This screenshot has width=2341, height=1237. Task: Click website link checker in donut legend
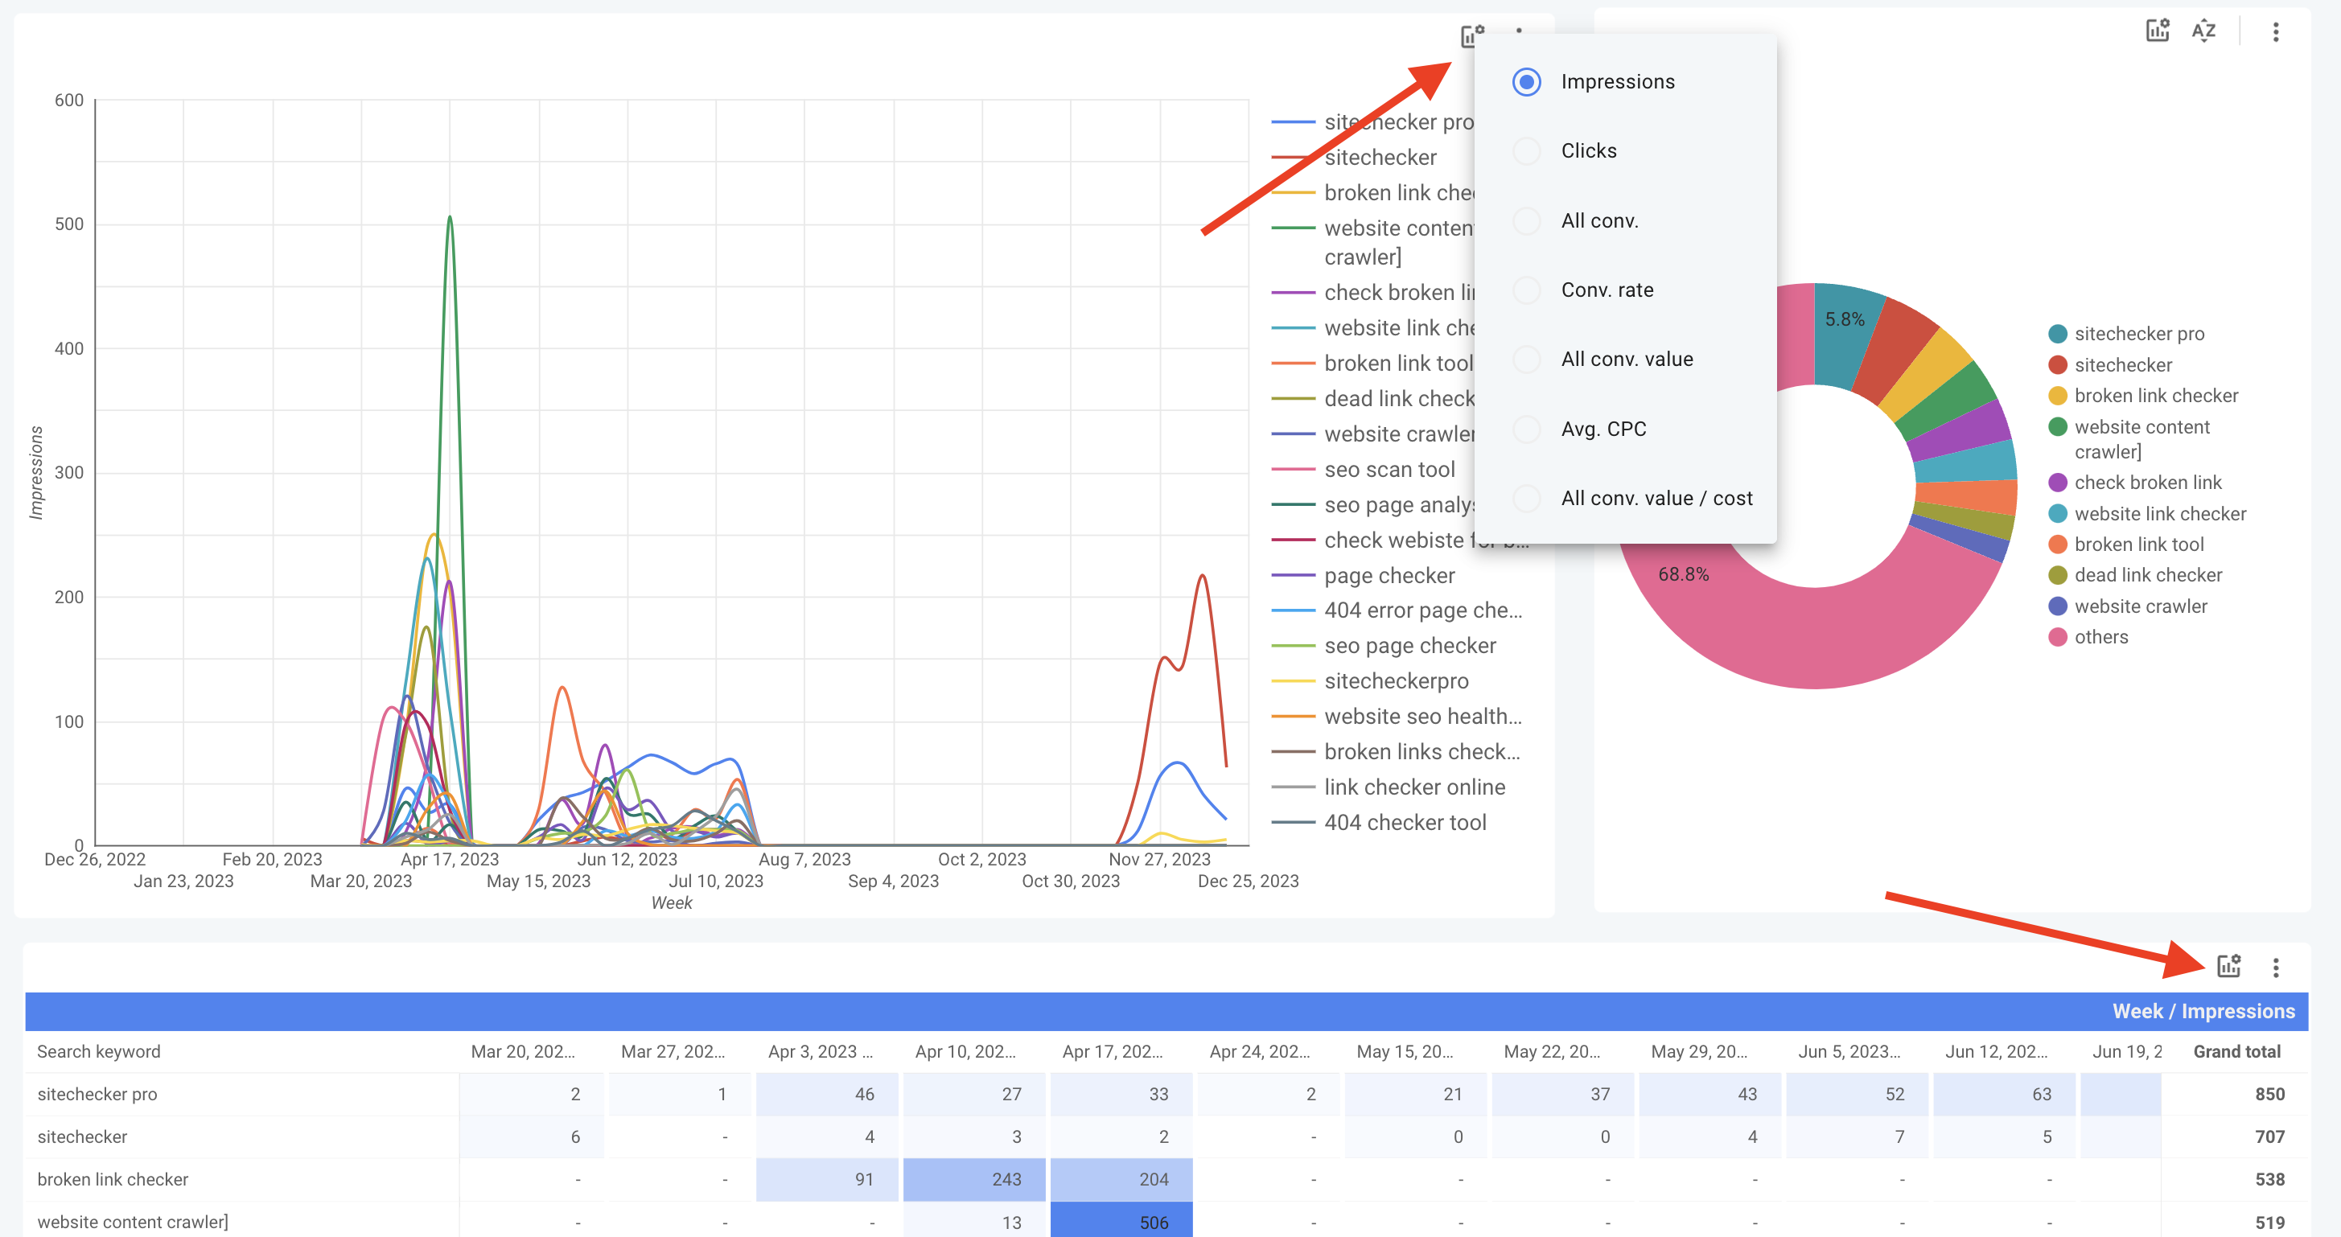coord(2160,513)
